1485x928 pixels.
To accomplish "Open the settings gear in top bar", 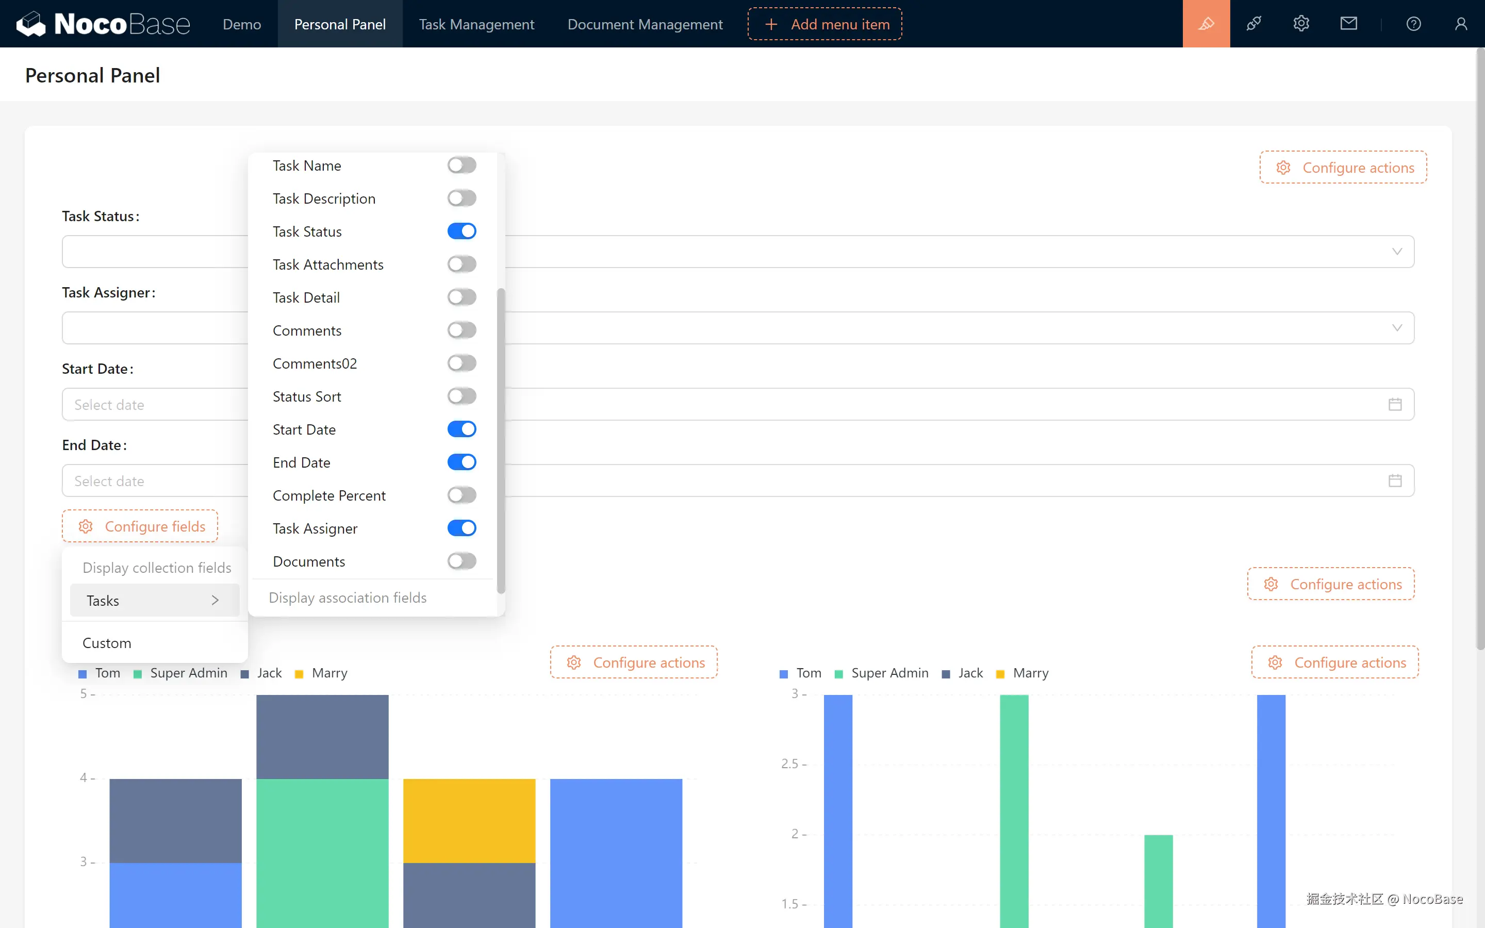I will (x=1301, y=24).
